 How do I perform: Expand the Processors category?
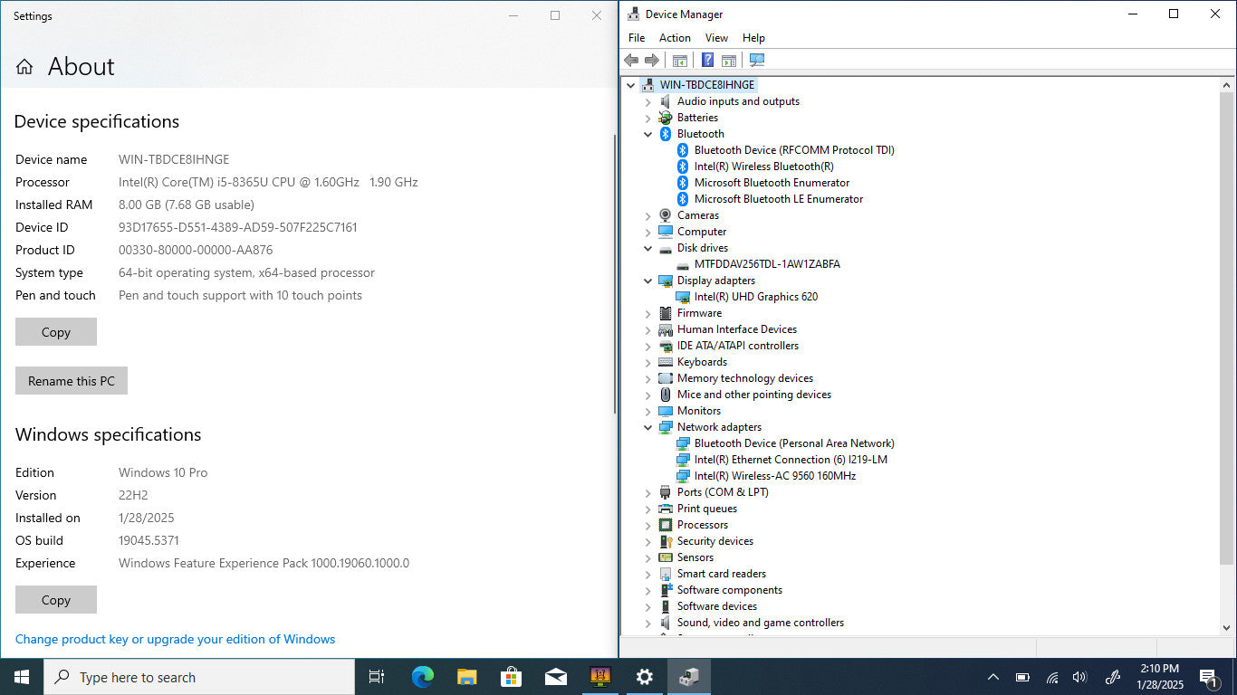648,525
